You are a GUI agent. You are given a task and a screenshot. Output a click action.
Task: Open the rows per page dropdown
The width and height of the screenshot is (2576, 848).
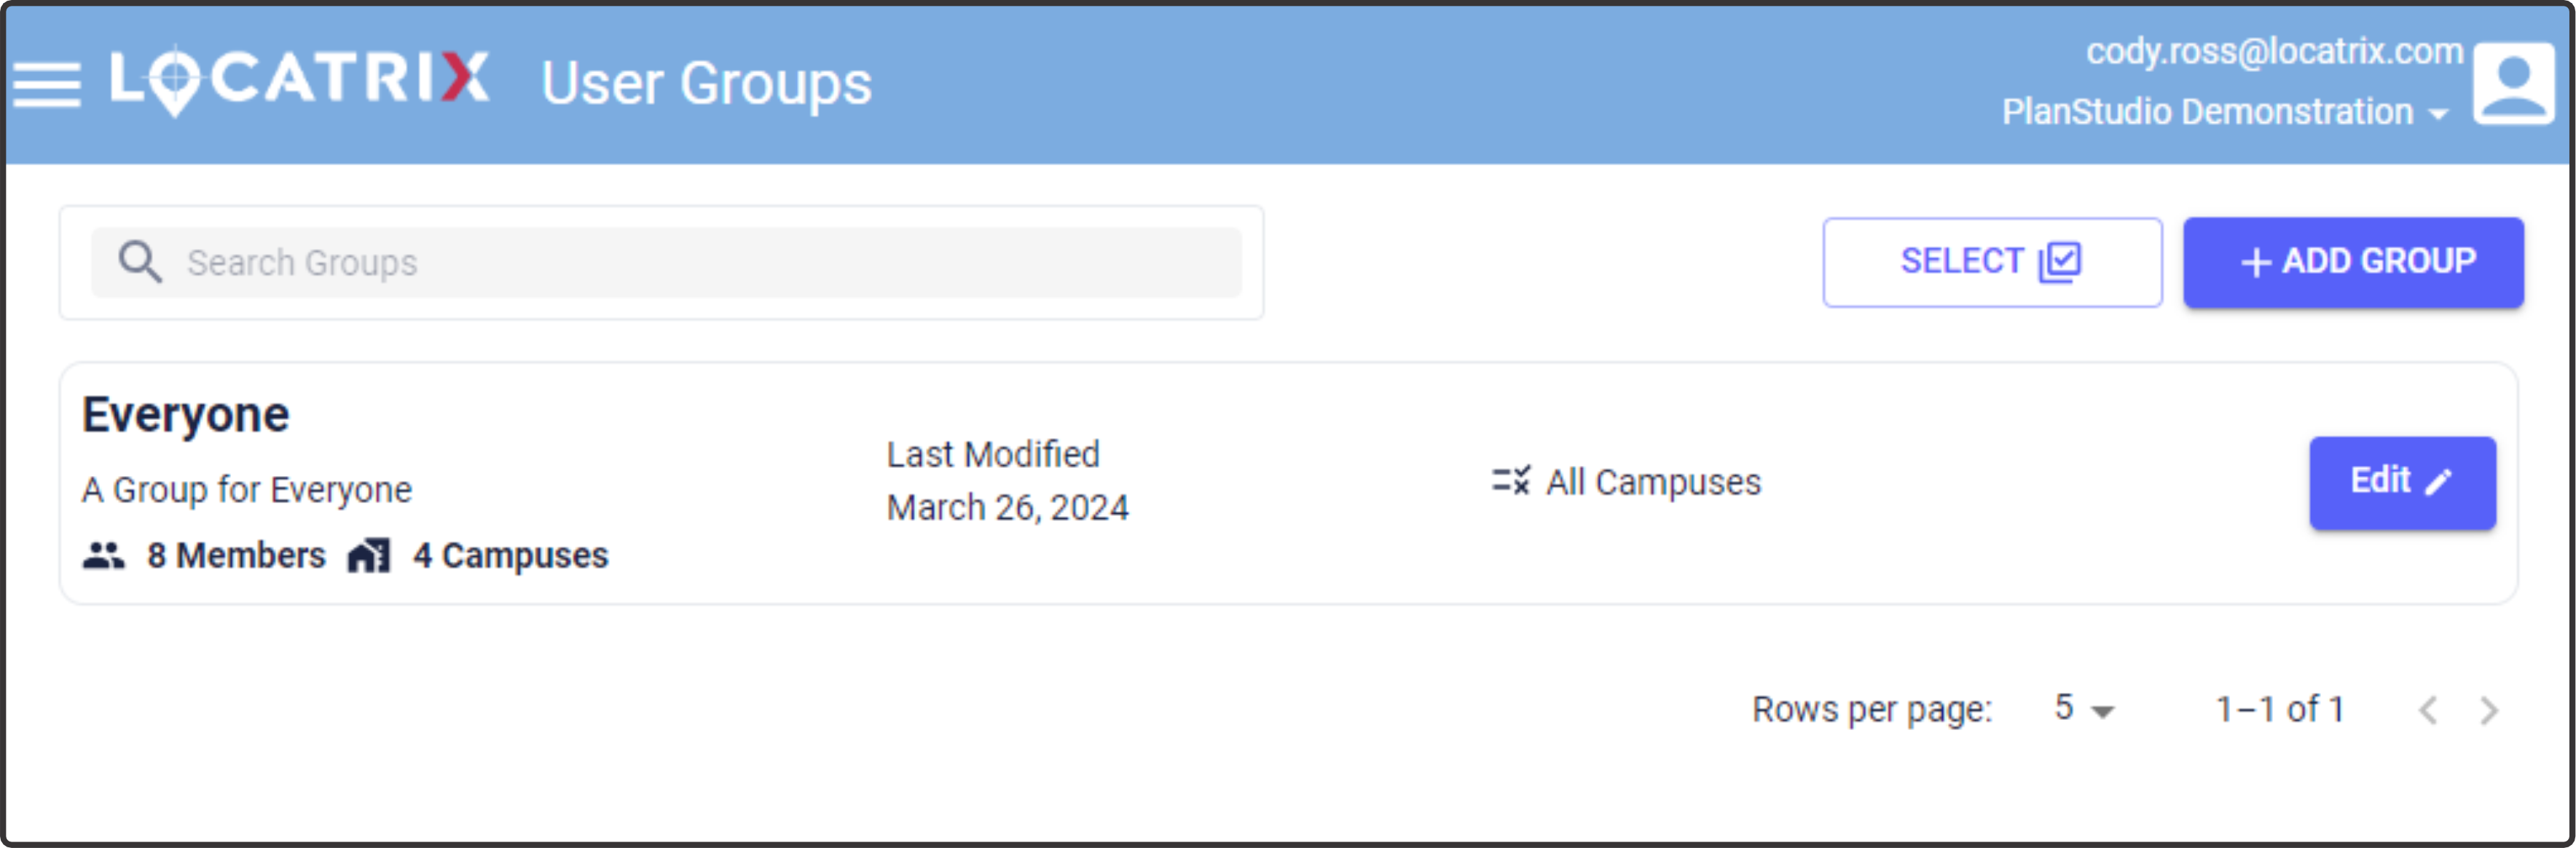[2084, 709]
